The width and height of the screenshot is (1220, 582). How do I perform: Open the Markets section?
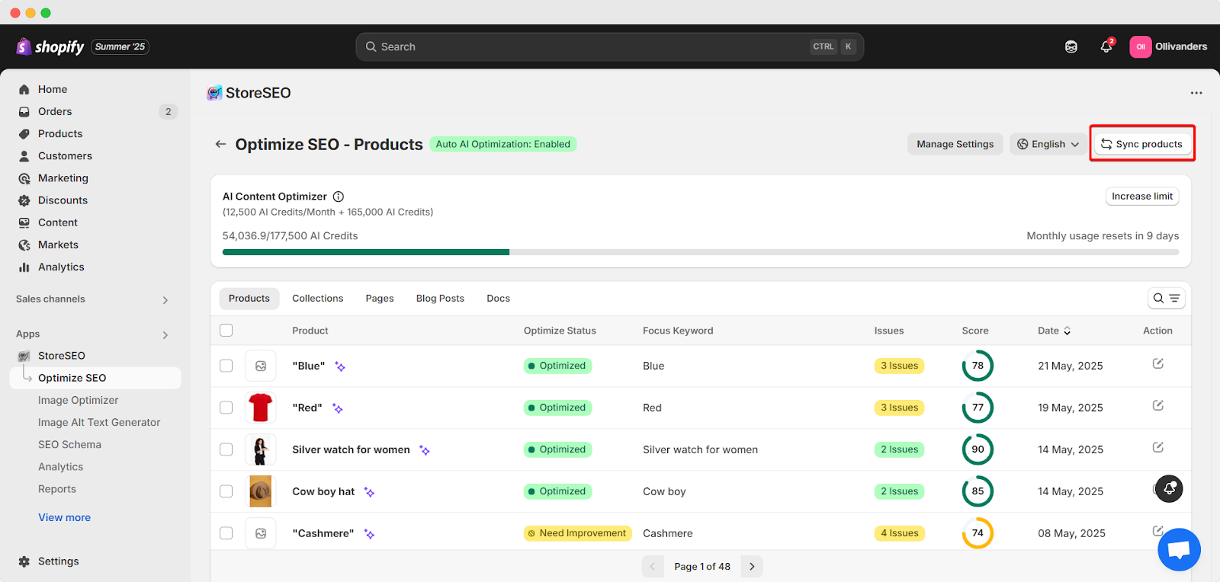[x=58, y=245]
